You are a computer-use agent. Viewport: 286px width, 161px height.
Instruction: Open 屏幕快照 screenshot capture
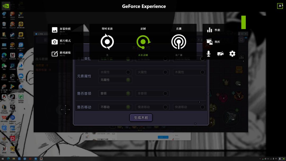61,30
